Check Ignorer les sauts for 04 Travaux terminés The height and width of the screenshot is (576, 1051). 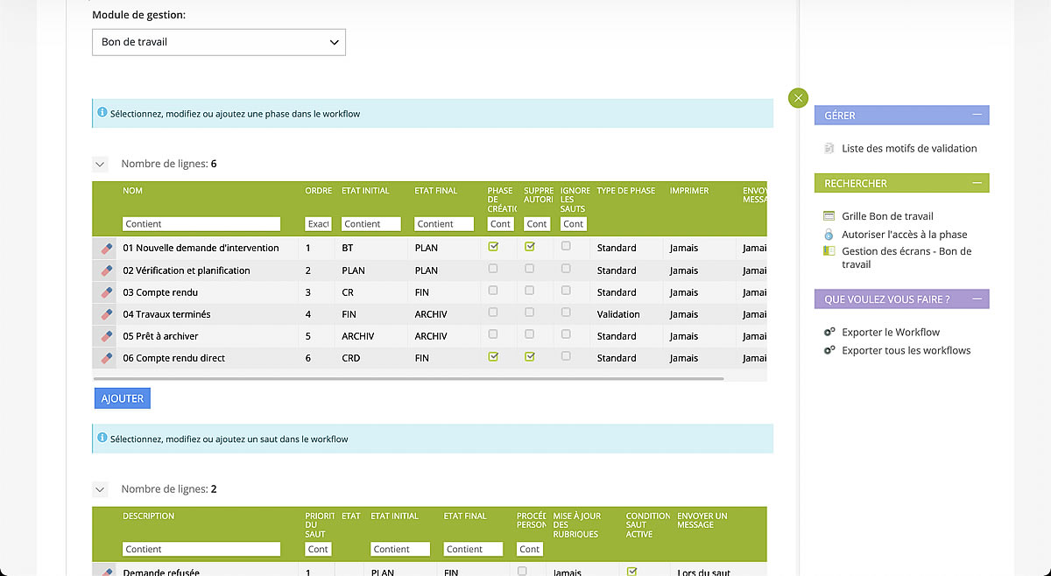point(566,313)
